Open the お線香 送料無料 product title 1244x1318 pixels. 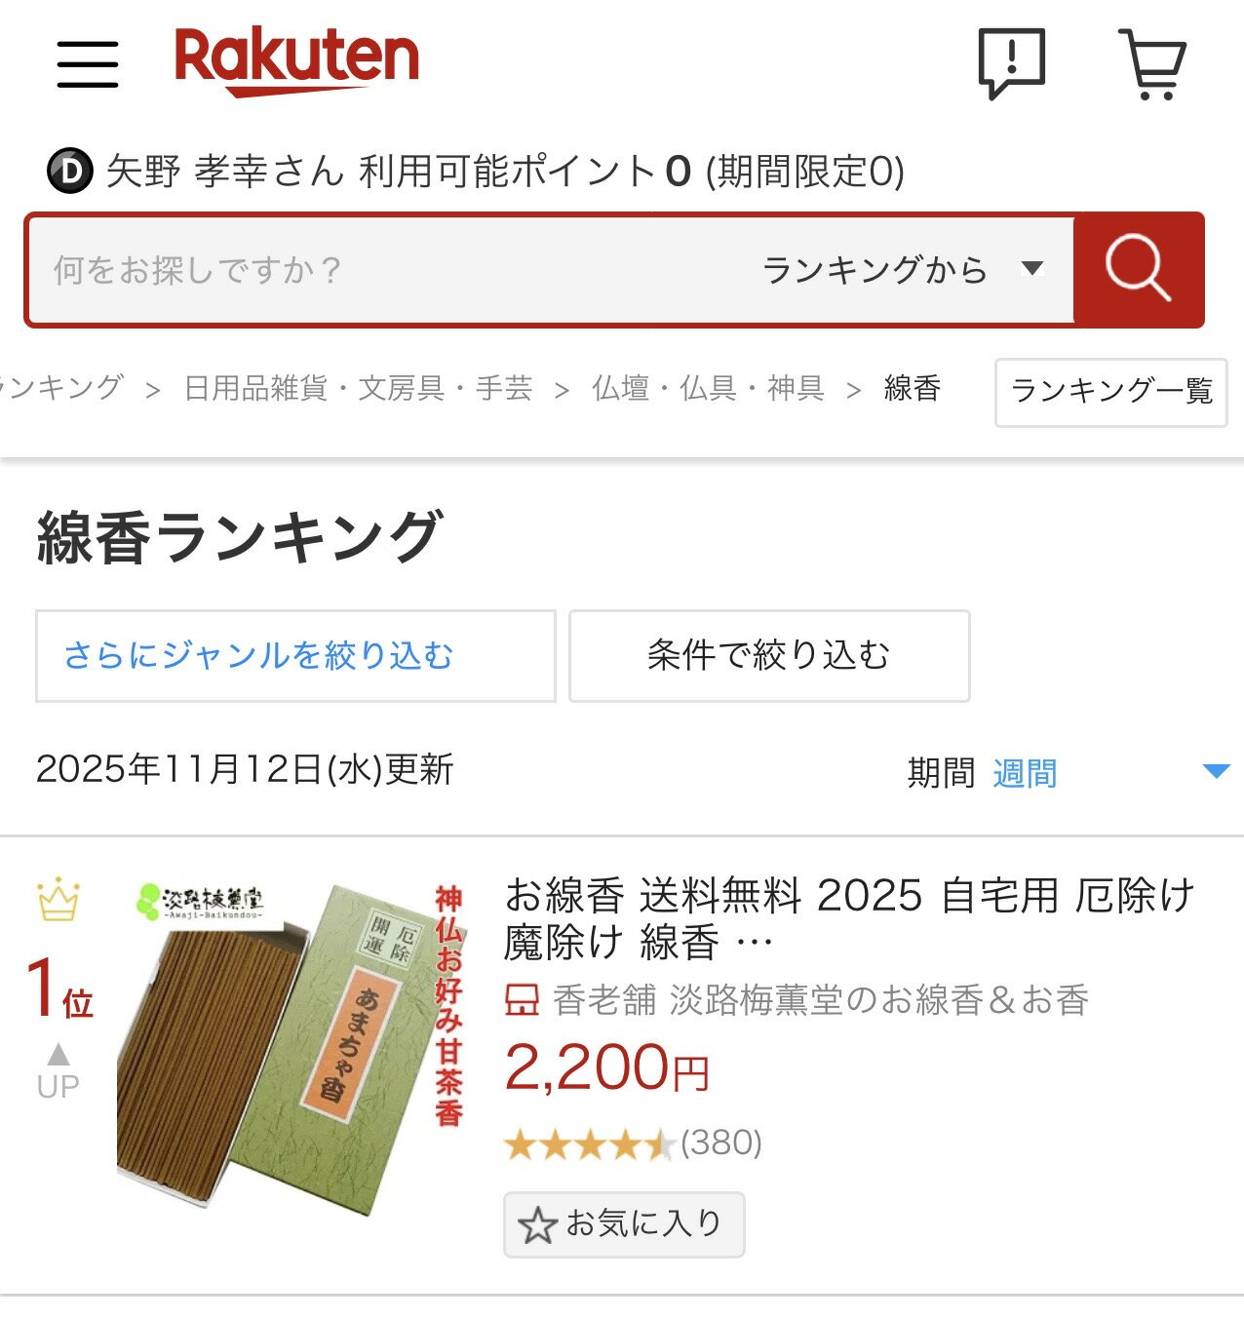coord(848,918)
